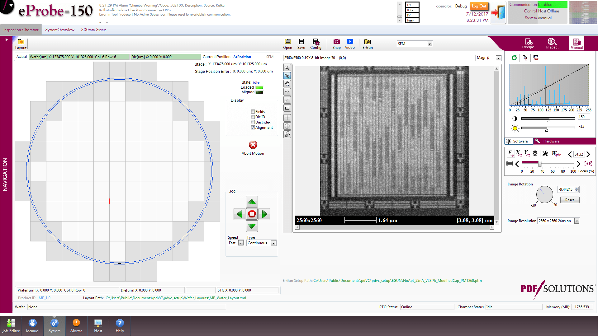Uncheck the Alignment display option
The image size is (598, 336).
(x=253, y=127)
